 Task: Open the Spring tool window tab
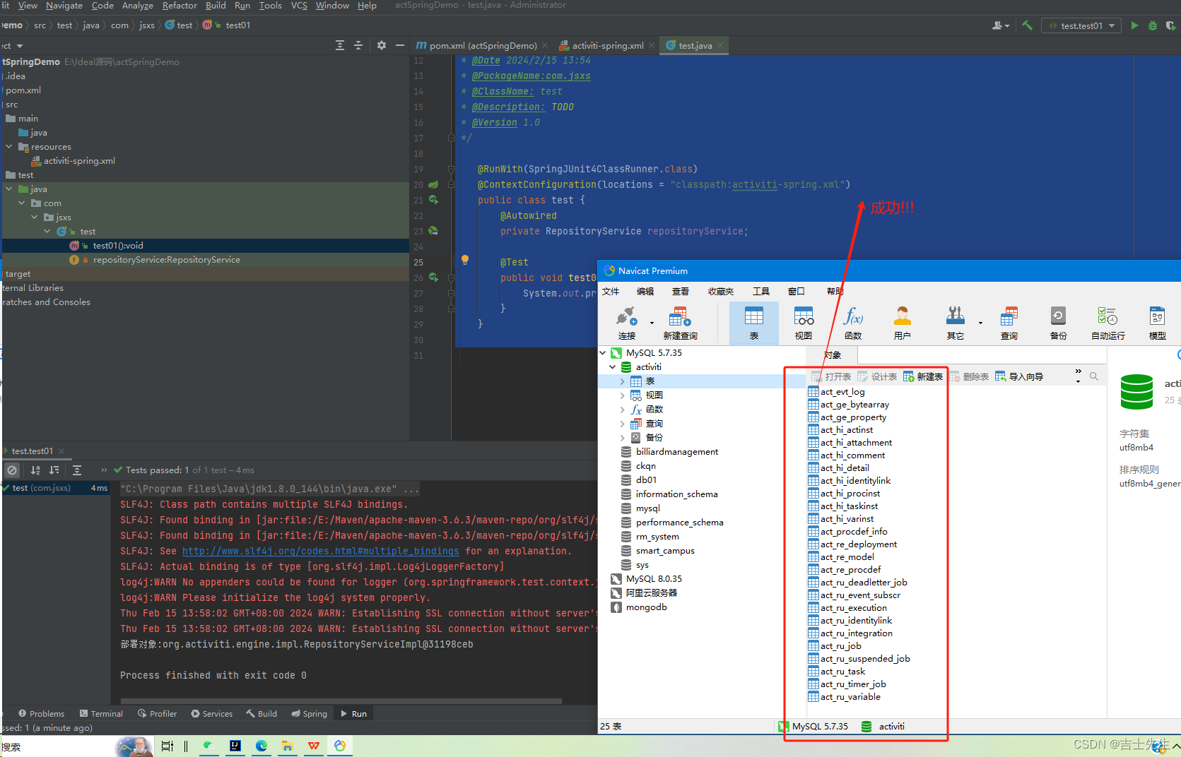click(309, 714)
